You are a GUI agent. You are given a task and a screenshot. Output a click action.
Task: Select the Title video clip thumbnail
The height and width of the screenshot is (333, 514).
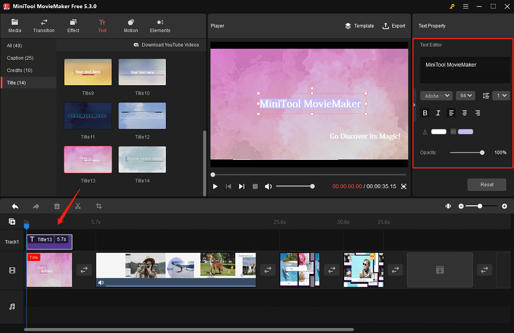(x=49, y=270)
